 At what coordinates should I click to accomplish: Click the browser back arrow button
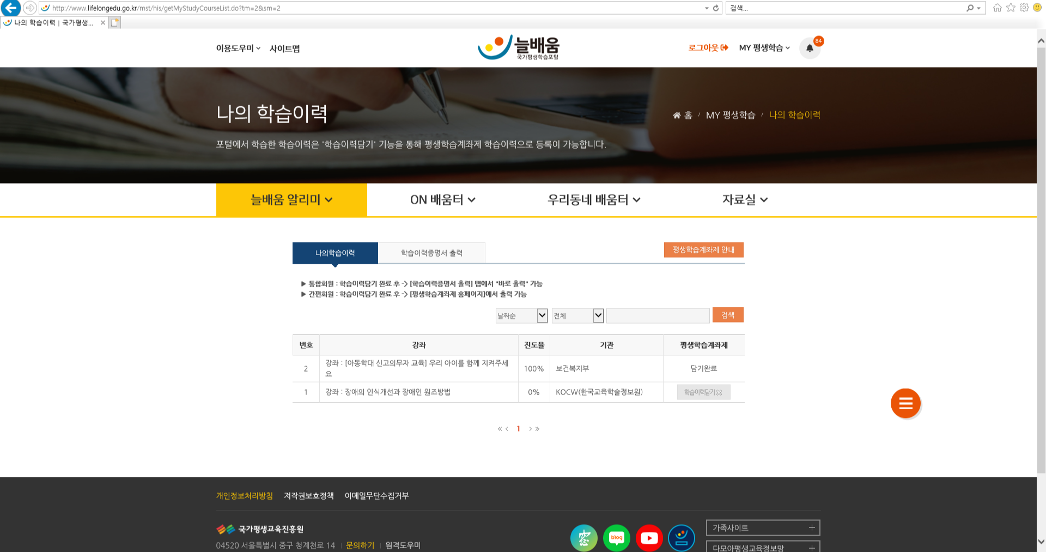point(10,8)
